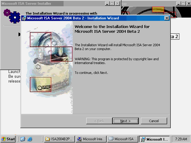Screen dimensions: 191x143
Task: Cancel the ISA Server installation wizard
Action: 154,121
